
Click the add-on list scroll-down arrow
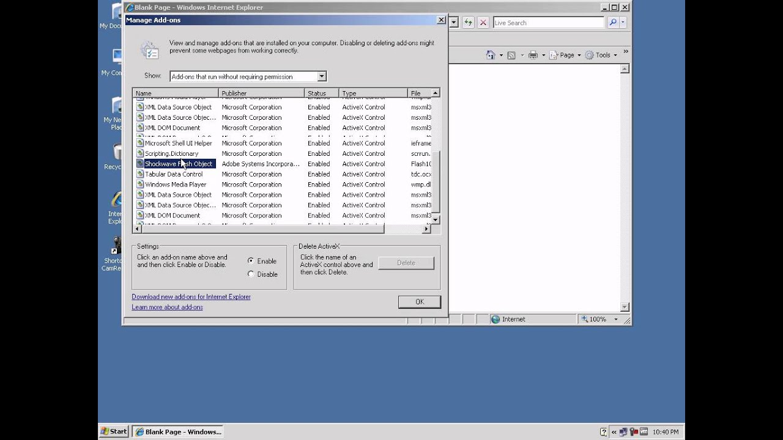(x=436, y=219)
